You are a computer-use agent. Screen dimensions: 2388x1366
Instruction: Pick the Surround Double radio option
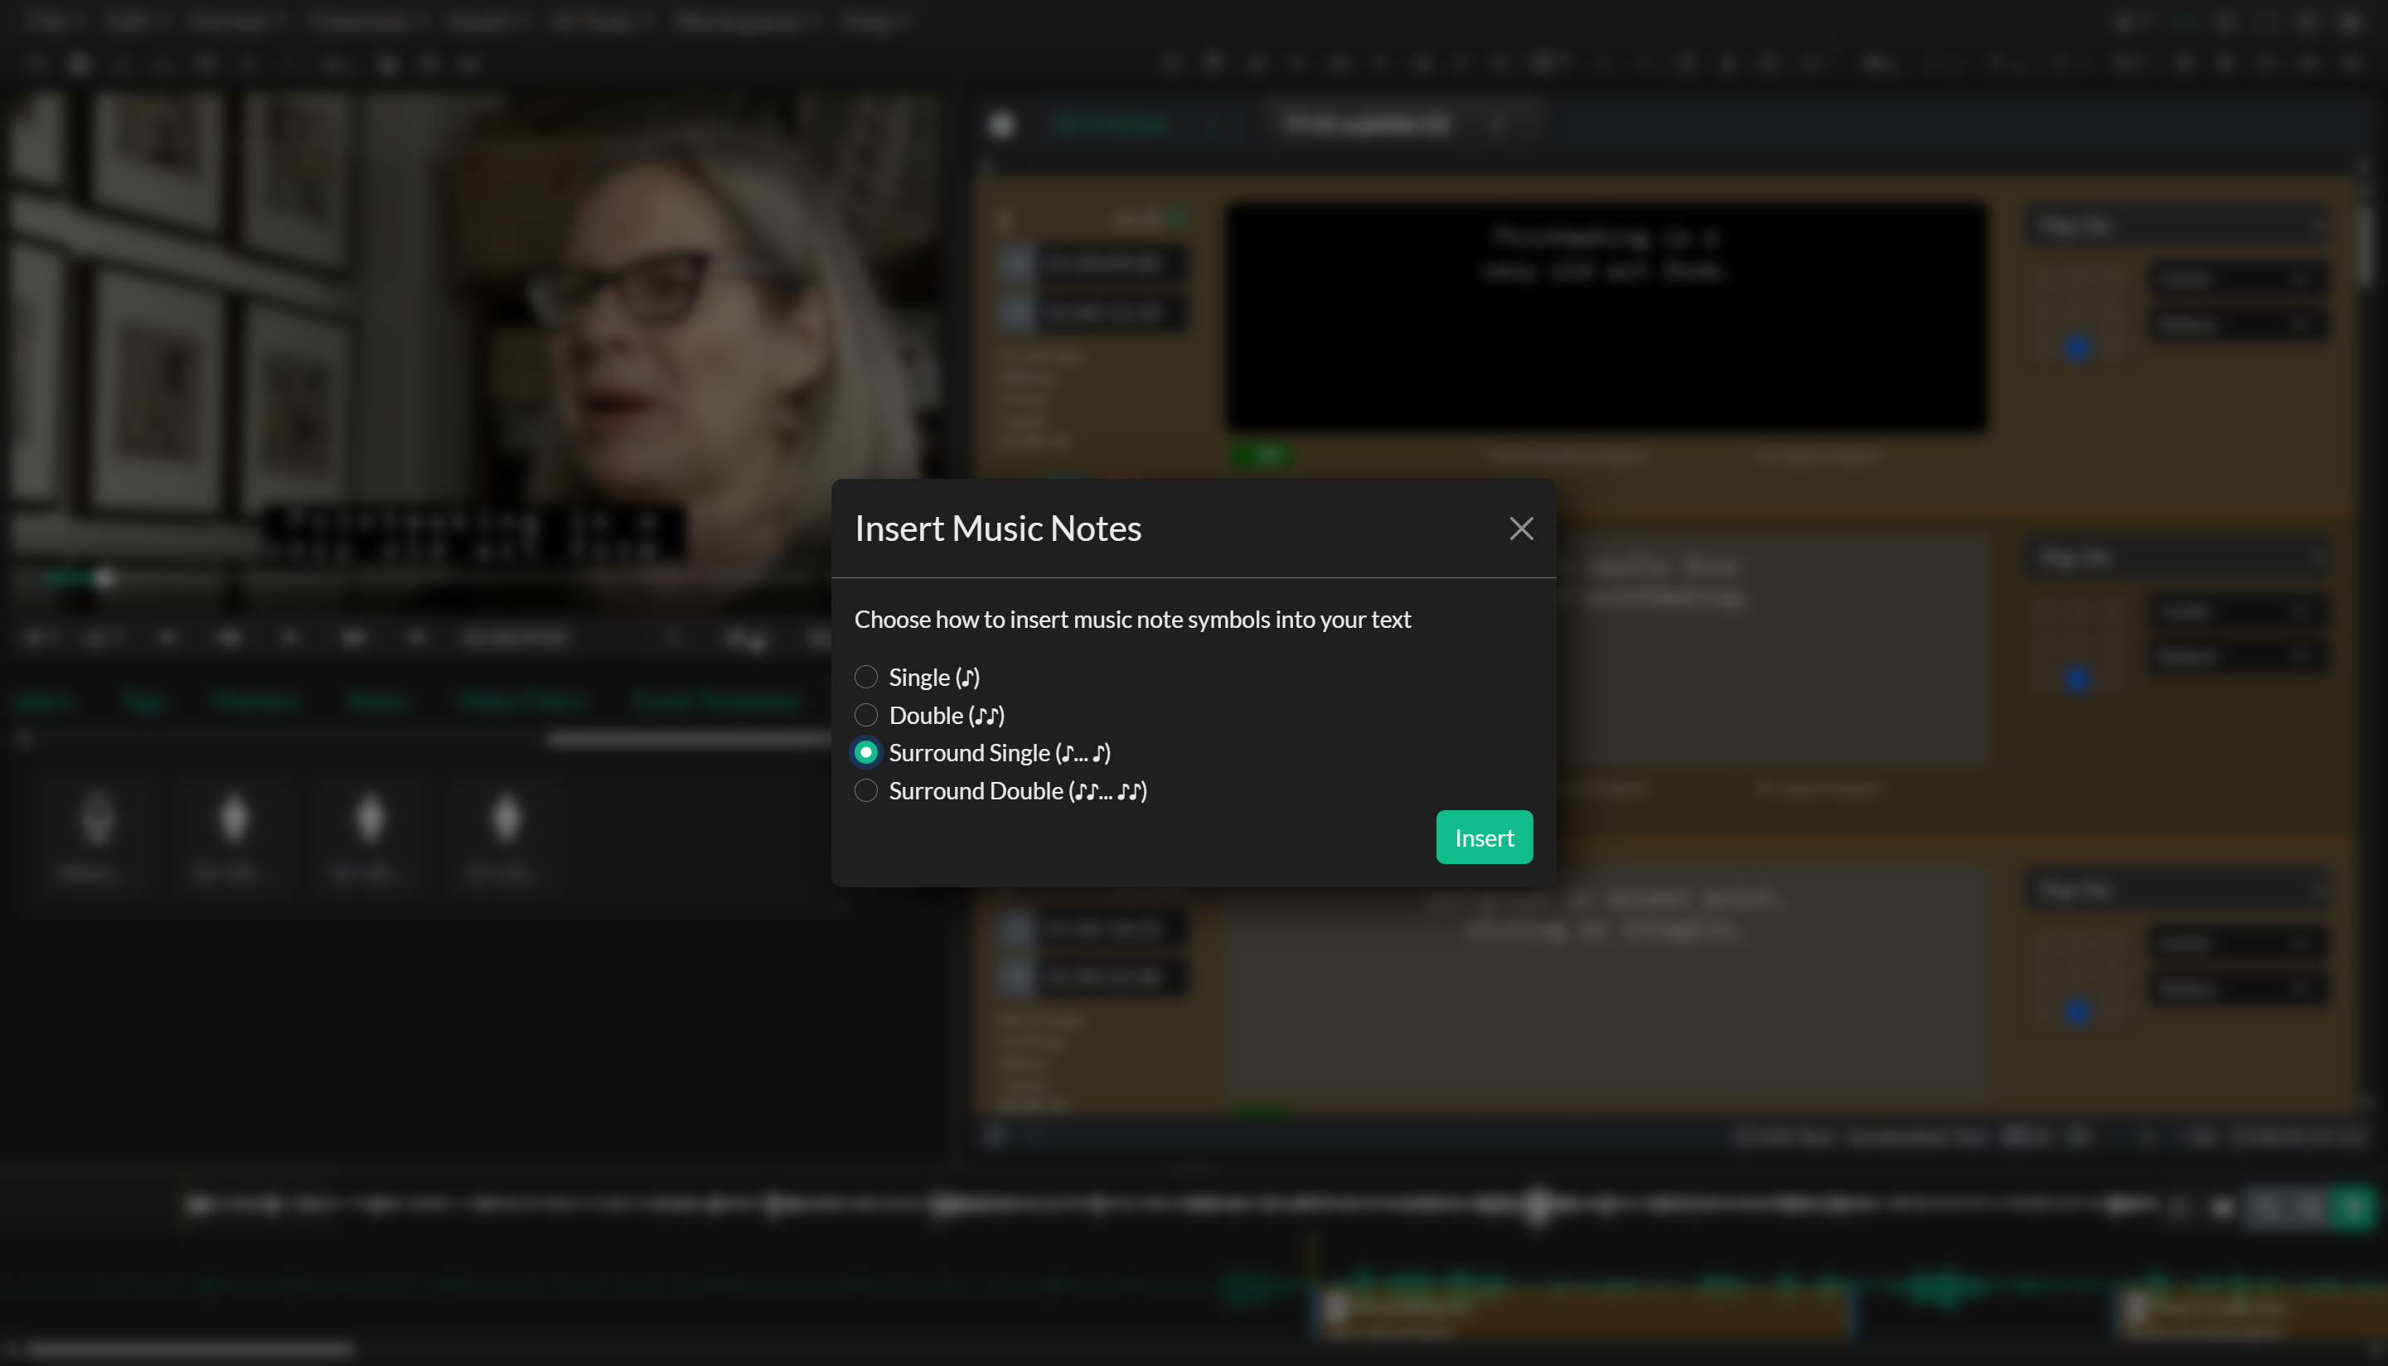(865, 791)
